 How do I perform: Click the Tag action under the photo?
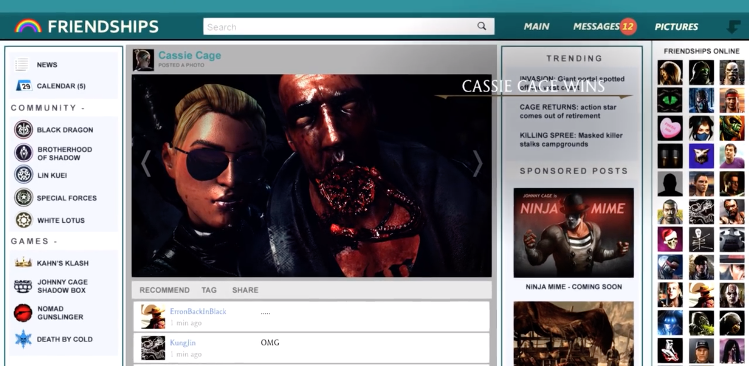[x=209, y=290]
